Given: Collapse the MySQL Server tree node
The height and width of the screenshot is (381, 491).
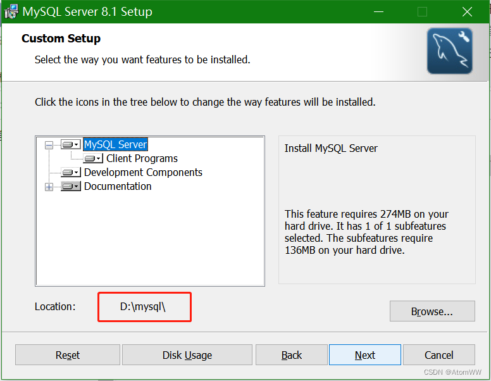Looking at the screenshot, I should [49, 145].
